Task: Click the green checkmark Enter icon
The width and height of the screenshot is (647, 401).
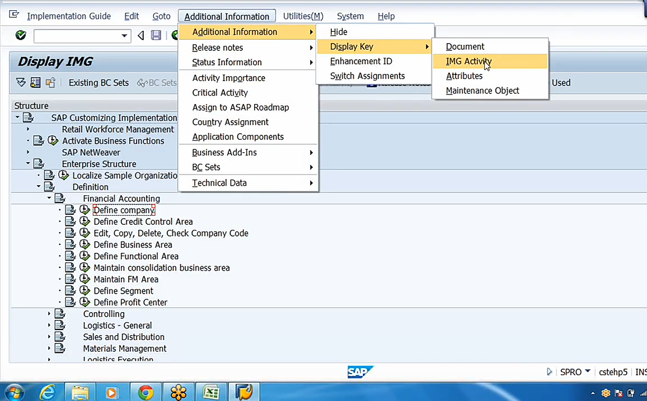Action: coord(21,35)
